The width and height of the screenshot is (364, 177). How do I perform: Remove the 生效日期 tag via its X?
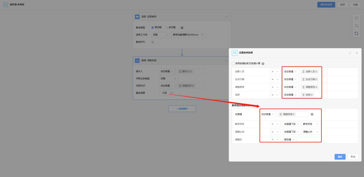click(316, 79)
